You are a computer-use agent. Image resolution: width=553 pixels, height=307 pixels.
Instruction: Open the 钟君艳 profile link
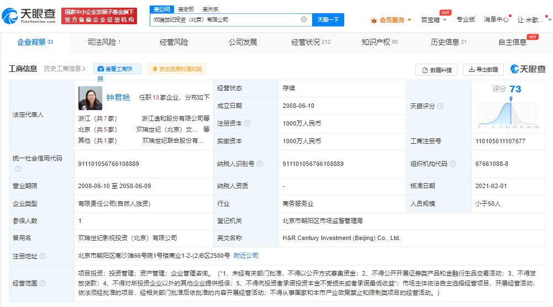pos(118,97)
